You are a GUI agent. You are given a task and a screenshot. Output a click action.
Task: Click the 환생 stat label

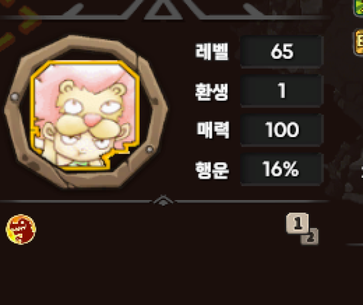tap(212, 91)
